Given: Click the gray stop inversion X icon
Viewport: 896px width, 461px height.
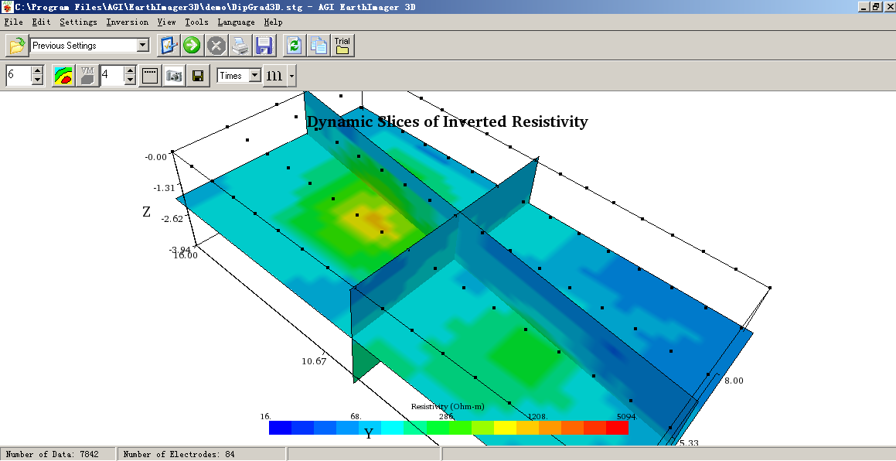Looking at the screenshot, I should tap(216, 45).
